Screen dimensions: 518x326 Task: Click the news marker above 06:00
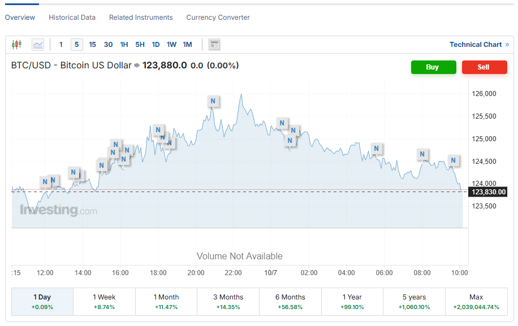pyautogui.click(x=377, y=149)
